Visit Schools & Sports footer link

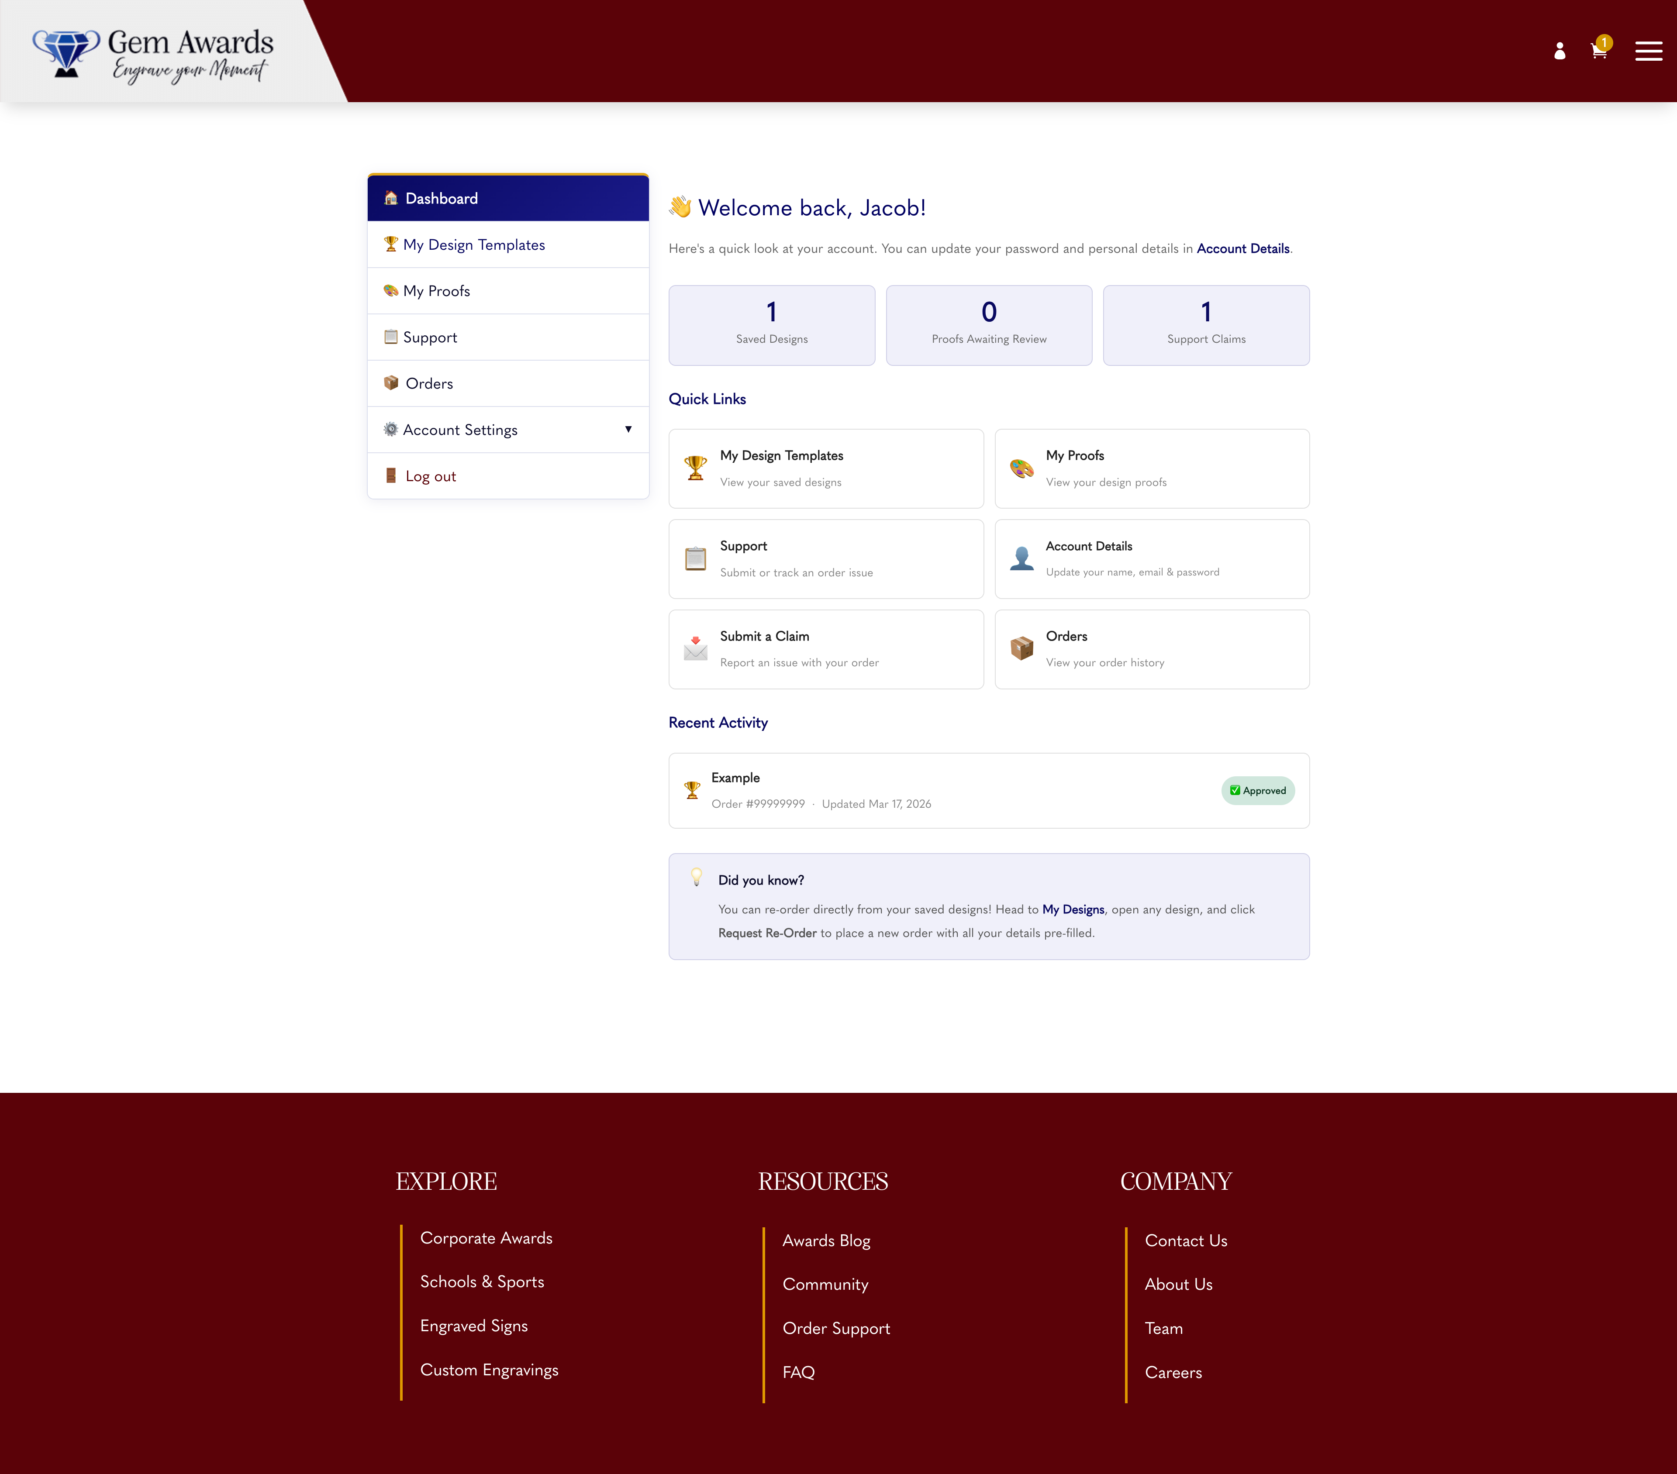point(482,1281)
